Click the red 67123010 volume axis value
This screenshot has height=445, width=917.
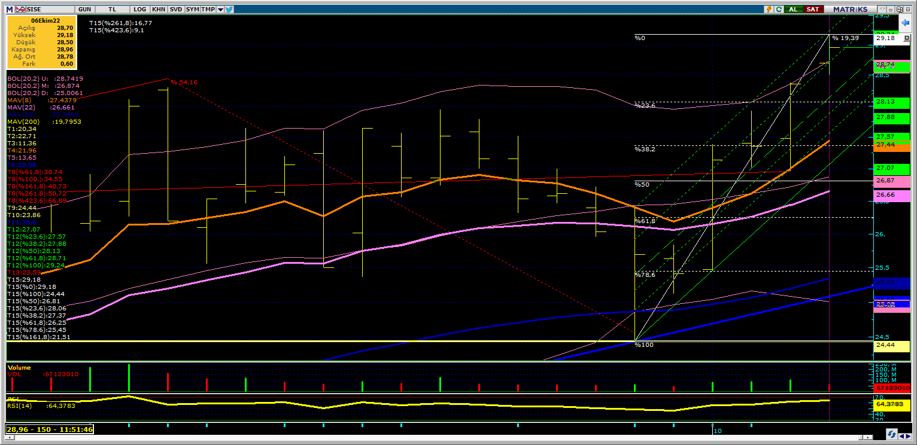pos(892,388)
